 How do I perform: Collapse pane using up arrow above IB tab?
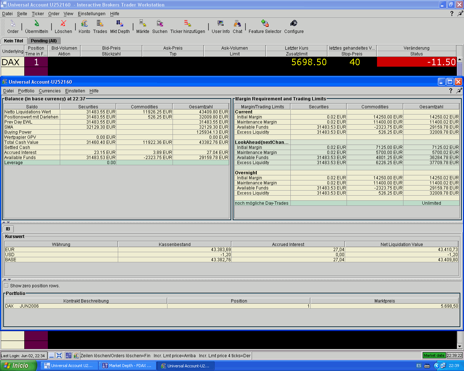(x=4, y=222)
